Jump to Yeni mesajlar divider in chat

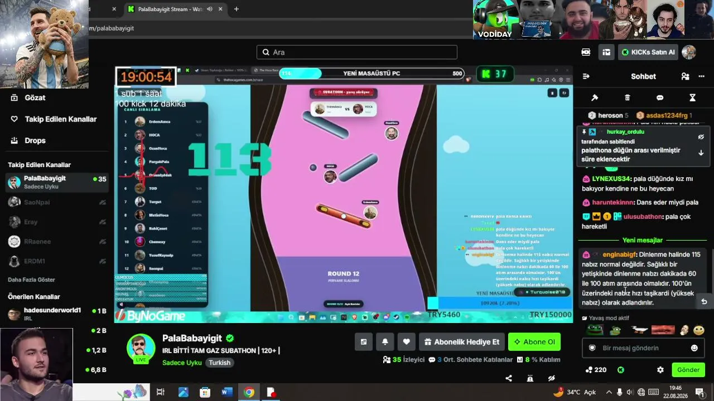pos(643,240)
